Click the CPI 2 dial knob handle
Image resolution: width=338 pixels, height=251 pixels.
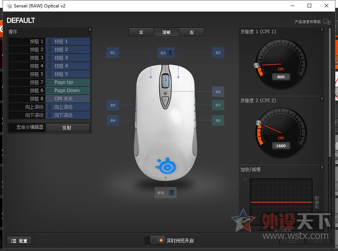258,123
